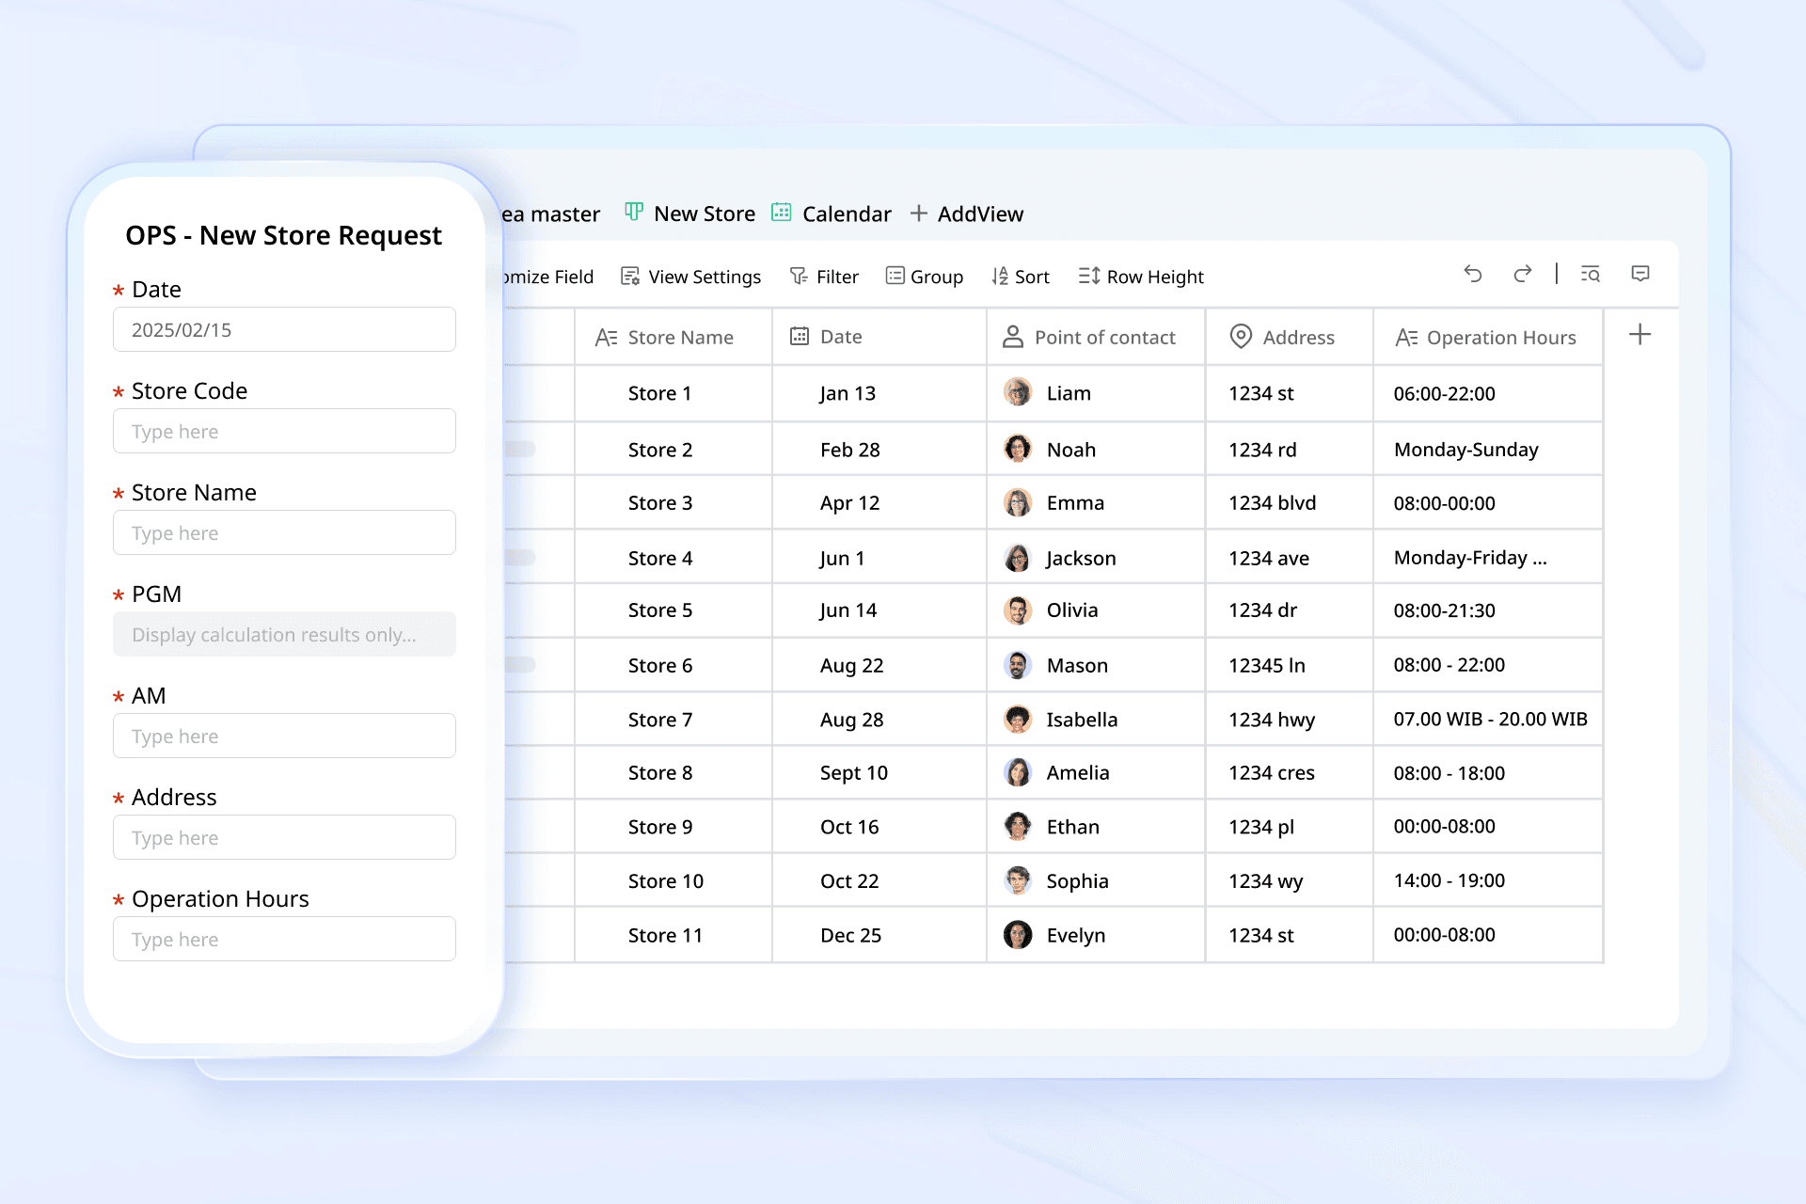Click the Address column header
Screen dimensions: 1806x1204
pyautogui.click(x=1284, y=337)
